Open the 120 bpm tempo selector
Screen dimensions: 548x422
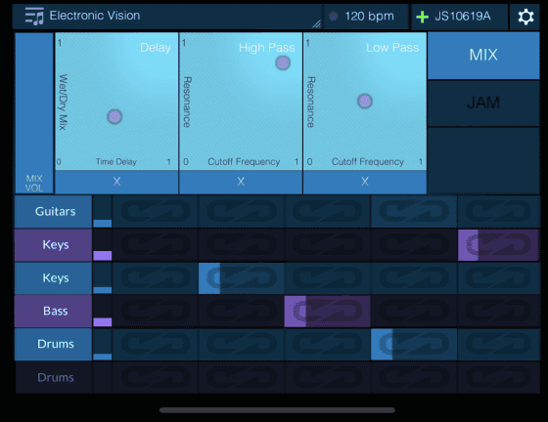(366, 17)
